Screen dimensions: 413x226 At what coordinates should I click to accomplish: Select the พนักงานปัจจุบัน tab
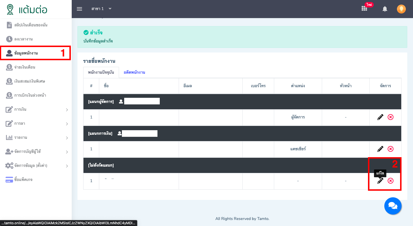[x=101, y=73]
